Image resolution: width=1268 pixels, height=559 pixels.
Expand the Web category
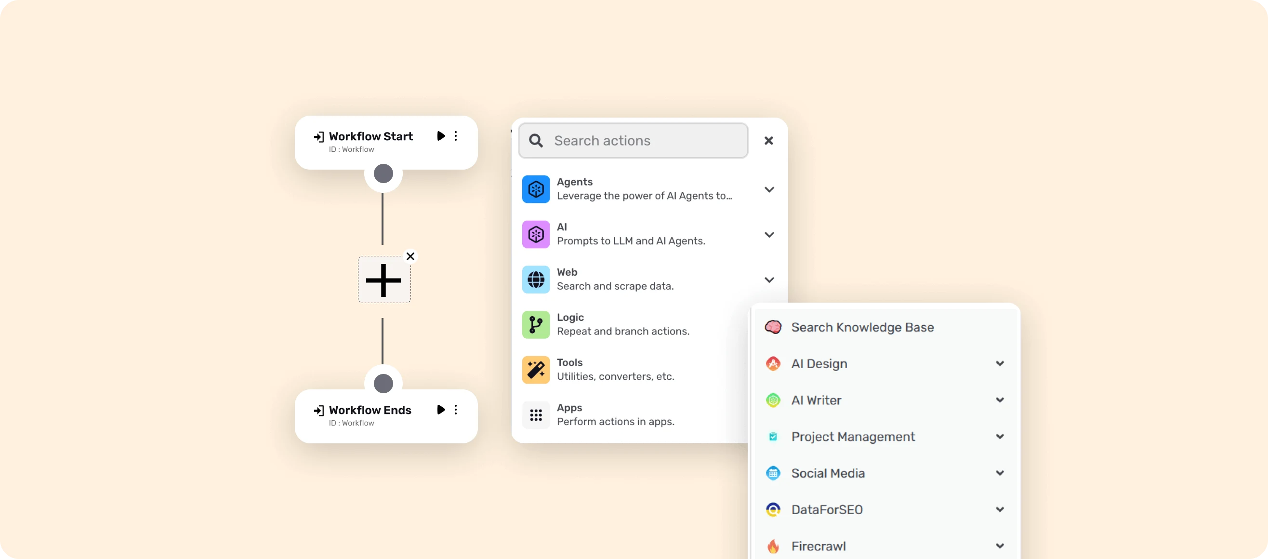[x=769, y=279]
